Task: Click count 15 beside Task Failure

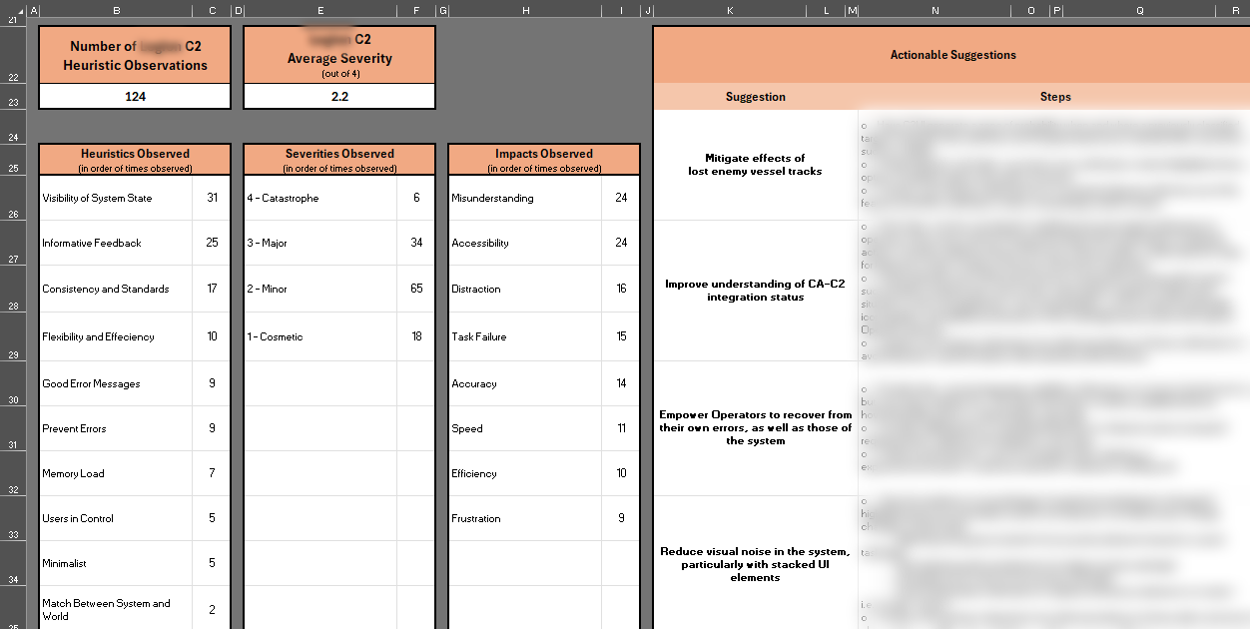Action: (x=621, y=336)
